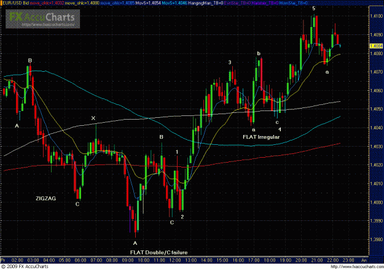Image resolution: width=384 pixels, height=270 pixels.
Task: Select the wave 1 label
Action: coord(177,152)
